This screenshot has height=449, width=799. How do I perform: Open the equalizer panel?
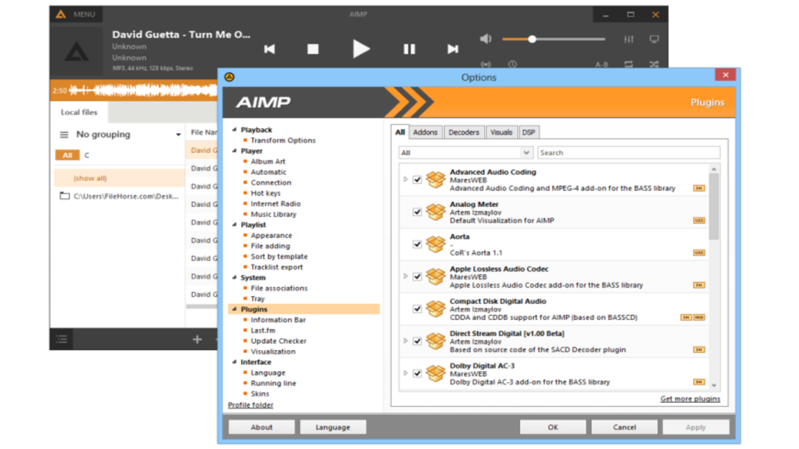pos(629,39)
